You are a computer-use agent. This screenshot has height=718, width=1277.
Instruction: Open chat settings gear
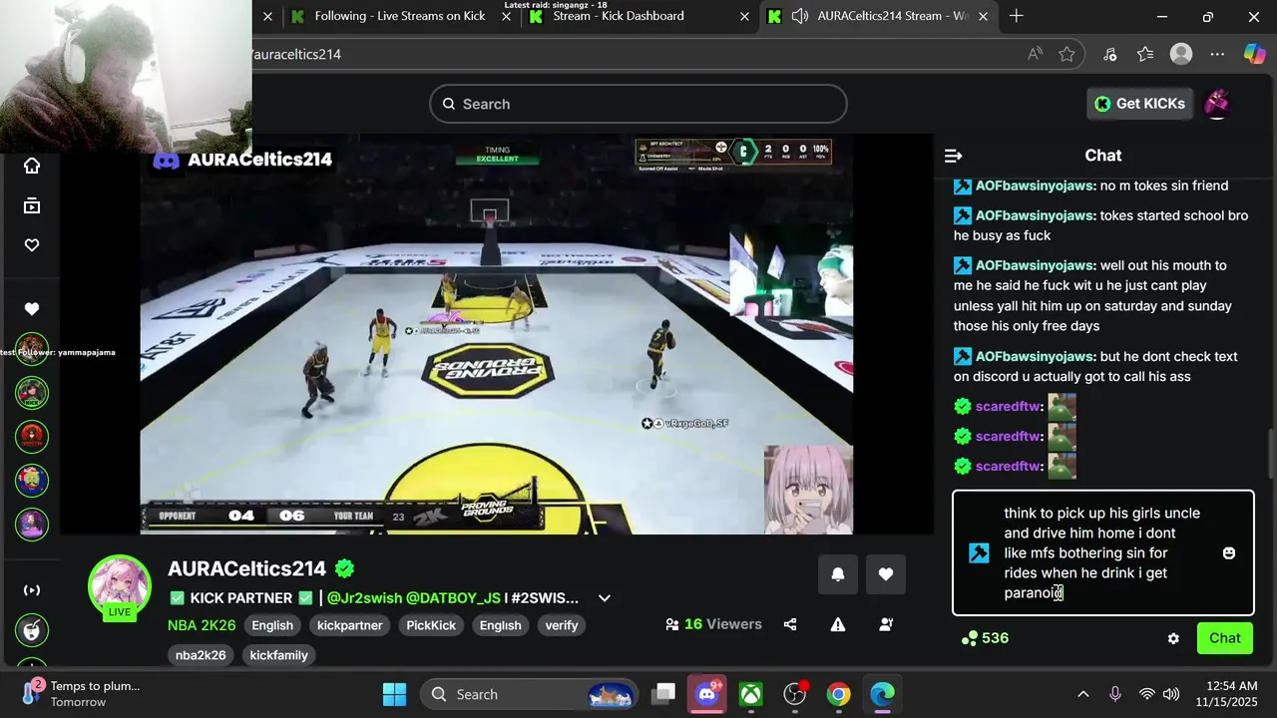[1173, 638]
